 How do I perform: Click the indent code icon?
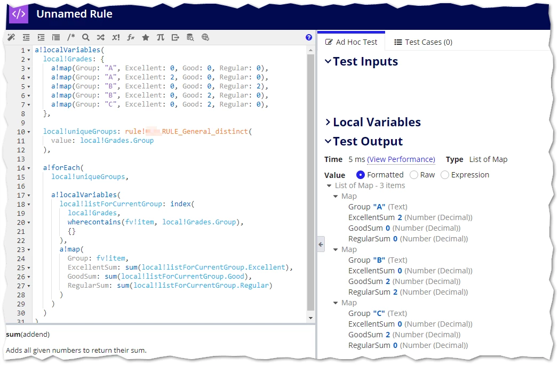pyautogui.click(x=41, y=37)
